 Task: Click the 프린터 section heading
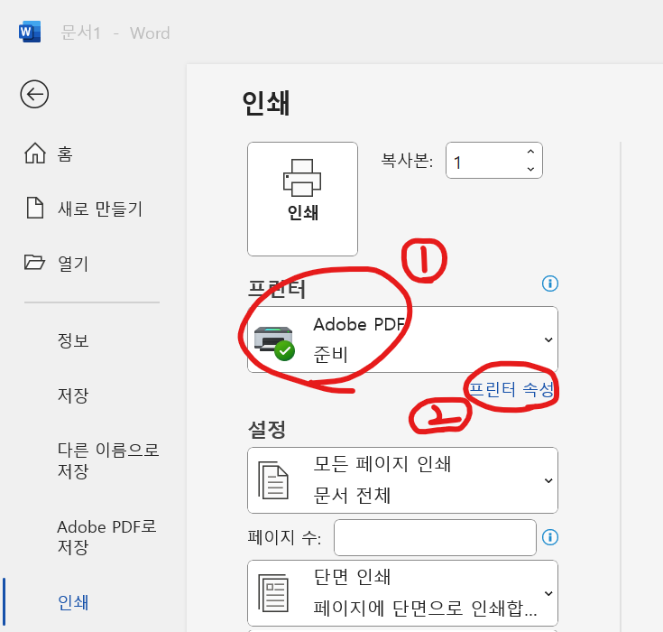point(277,289)
